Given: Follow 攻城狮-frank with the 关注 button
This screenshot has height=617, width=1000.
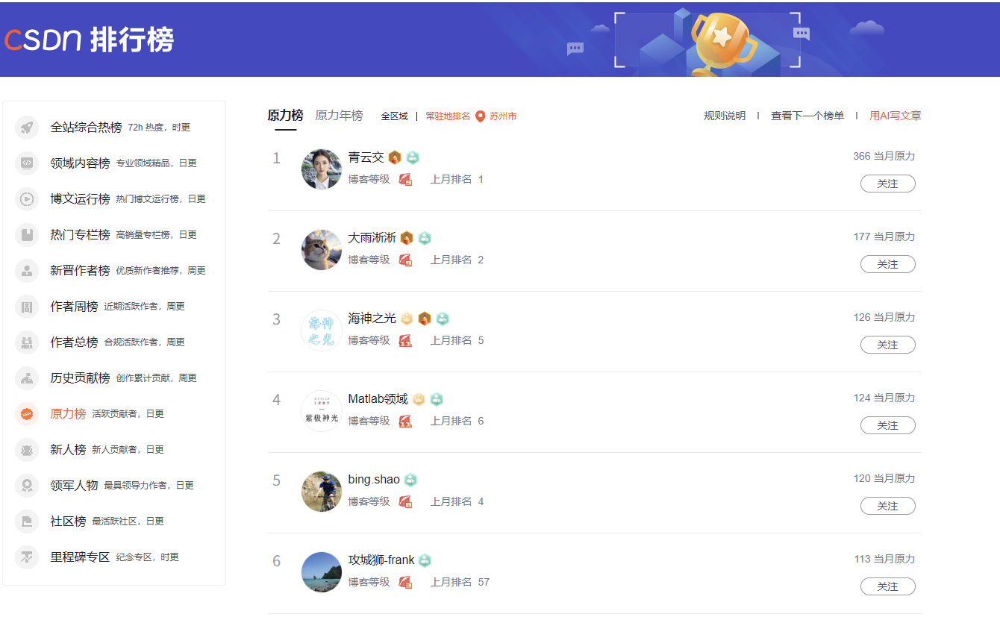Looking at the screenshot, I should coord(888,586).
